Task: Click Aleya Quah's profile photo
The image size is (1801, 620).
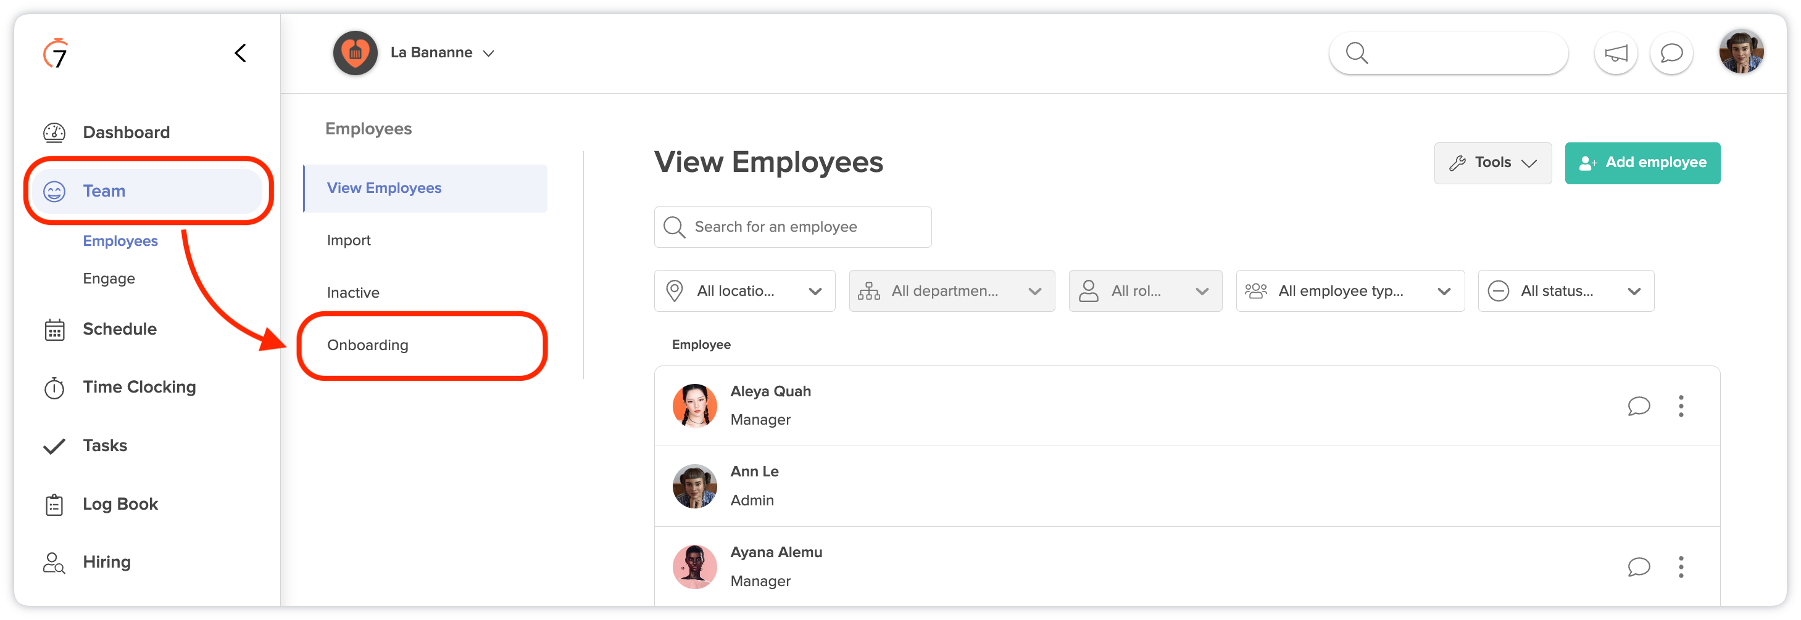Action: 695,406
